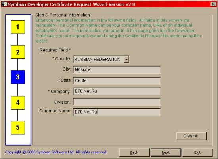This screenshot has height=159, width=218.
Task: Click the highlighted step 3 box
Action: point(18,77)
